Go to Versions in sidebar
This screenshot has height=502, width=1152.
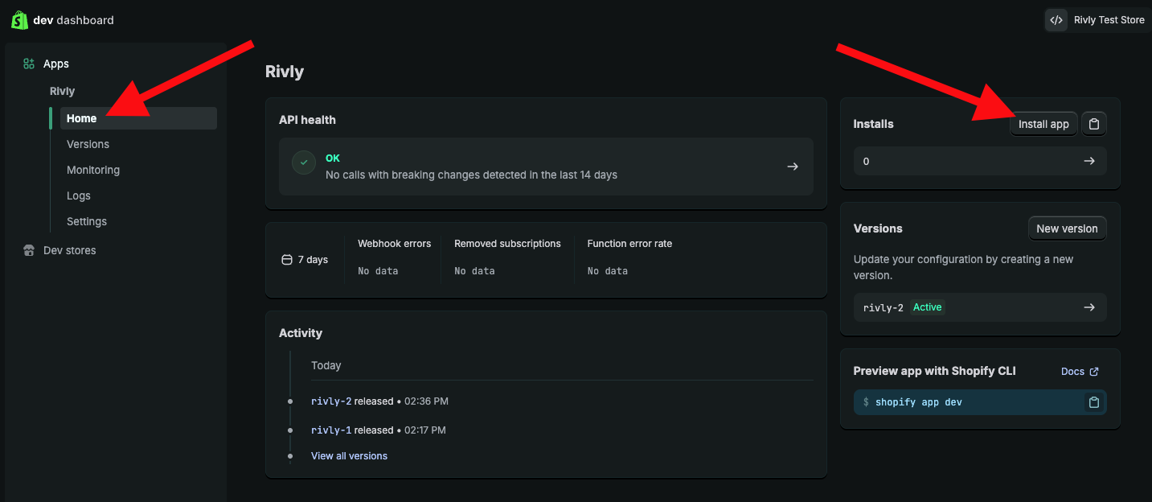pos(88,144)
